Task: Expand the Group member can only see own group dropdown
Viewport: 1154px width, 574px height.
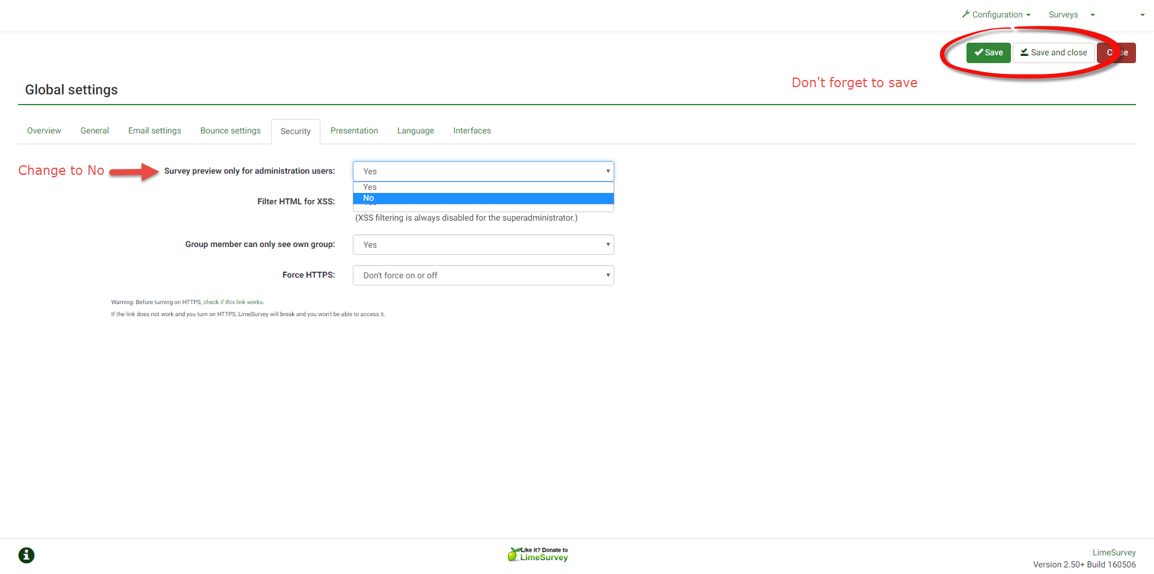Action: [x=483, y=245]
